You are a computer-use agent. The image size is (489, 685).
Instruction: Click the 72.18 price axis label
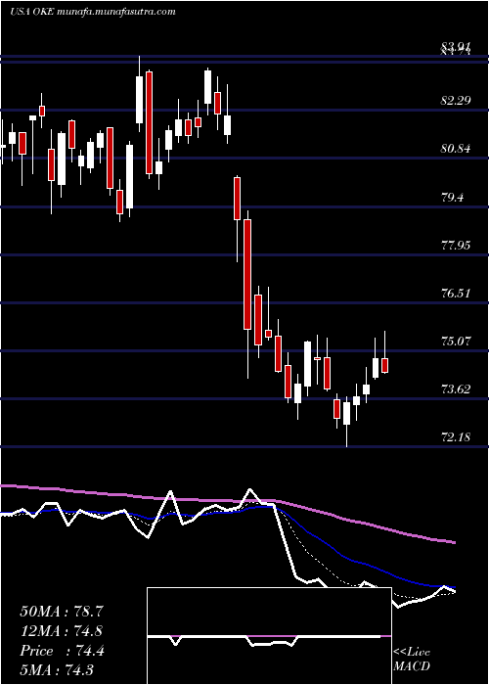(456, 436)
